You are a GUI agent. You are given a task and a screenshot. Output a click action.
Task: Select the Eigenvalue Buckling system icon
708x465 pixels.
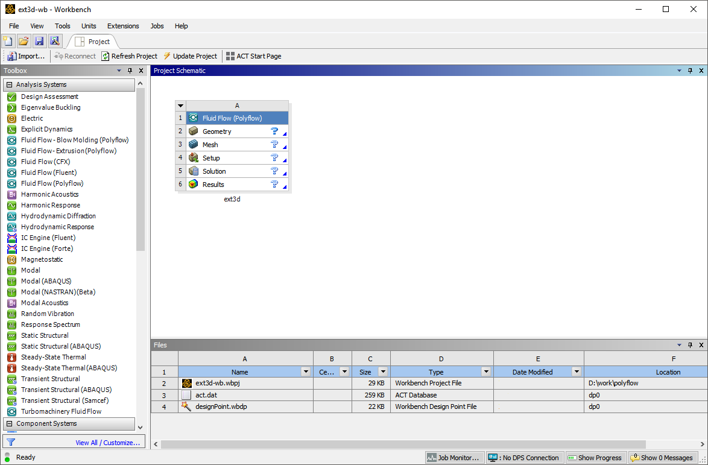[x=12, y=107]
